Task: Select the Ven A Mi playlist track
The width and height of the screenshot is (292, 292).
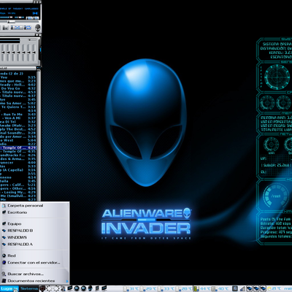Action: pos(18,118)
